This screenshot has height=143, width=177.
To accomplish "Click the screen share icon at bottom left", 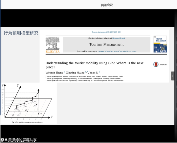I will [x=2, y=140].
